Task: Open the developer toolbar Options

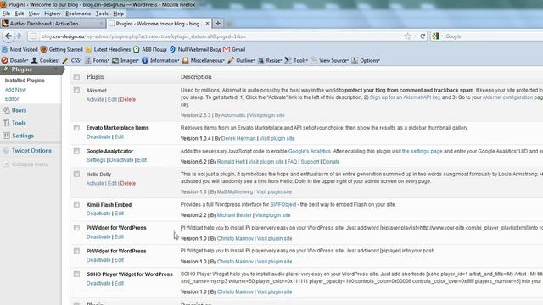Action: [366, 60]
